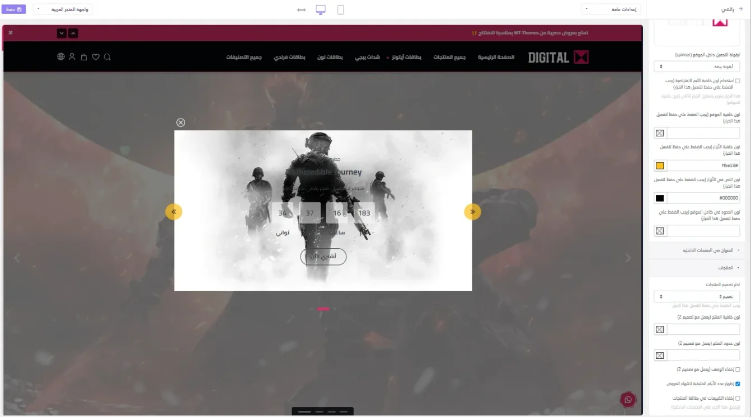Click the purple حفظ save button
Viewport: 751px width, 417px height.
(13, 10)
